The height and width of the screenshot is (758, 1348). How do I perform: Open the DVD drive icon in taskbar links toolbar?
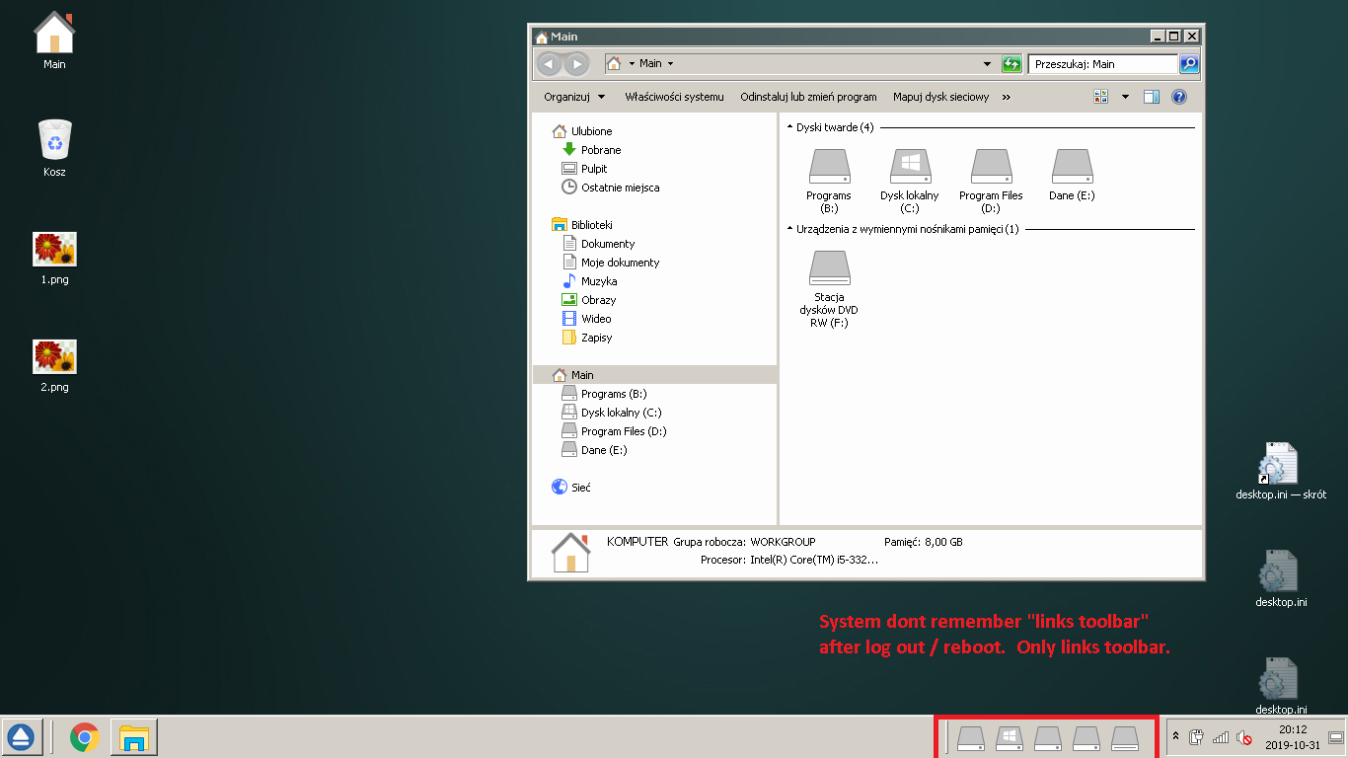(x=1125, y=737)
